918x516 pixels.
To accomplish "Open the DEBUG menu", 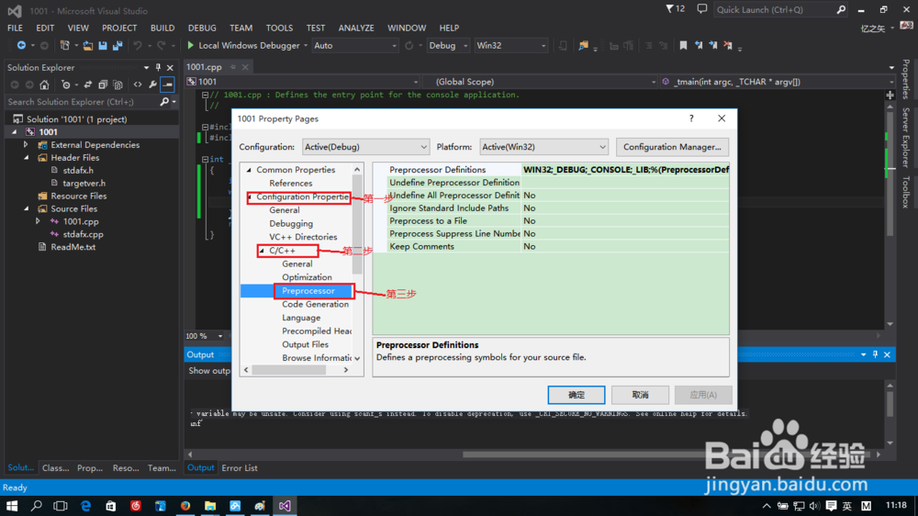I will 202,28.
